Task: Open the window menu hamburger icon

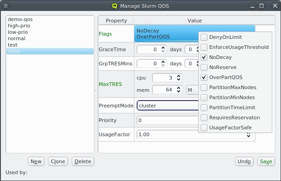Action: pyautogui.click(x=6, y=6)
